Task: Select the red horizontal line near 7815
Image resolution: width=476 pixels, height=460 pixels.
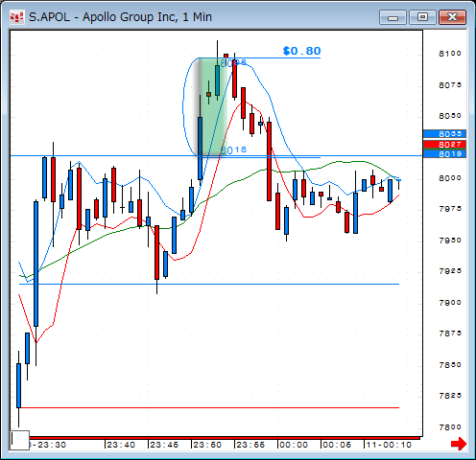Action: point(209,407)
